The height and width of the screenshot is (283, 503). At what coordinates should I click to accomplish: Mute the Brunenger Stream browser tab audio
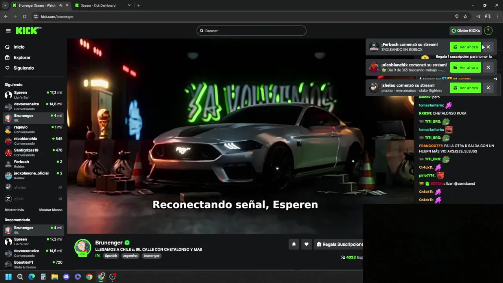(x=61, y=6)
